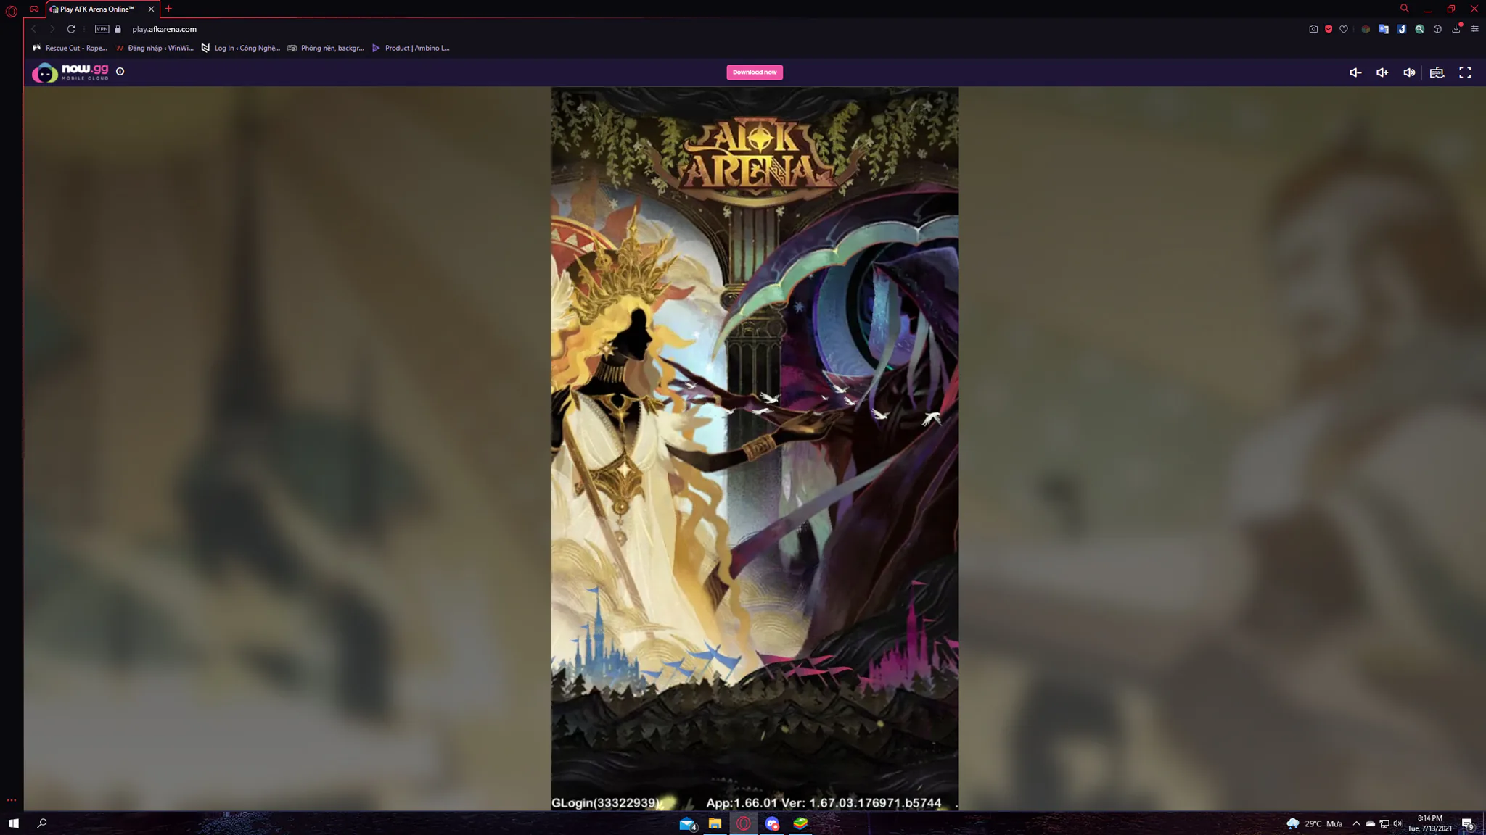Screen dimensions: 1486x835
Task: Open the red ad blocker shield
Action: (1329, 29)
